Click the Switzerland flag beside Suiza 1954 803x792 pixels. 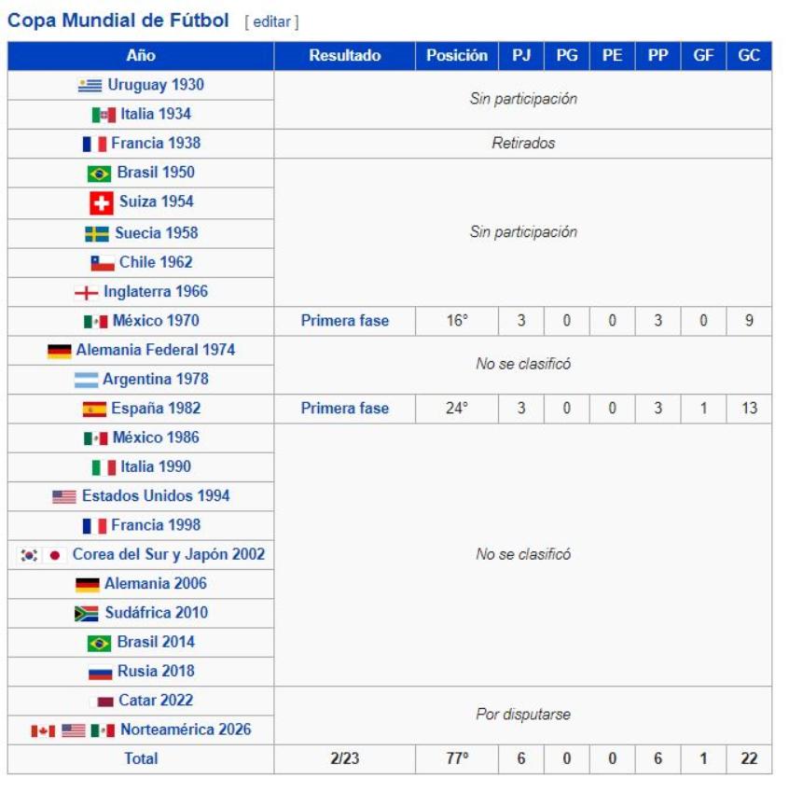[101, 202]
